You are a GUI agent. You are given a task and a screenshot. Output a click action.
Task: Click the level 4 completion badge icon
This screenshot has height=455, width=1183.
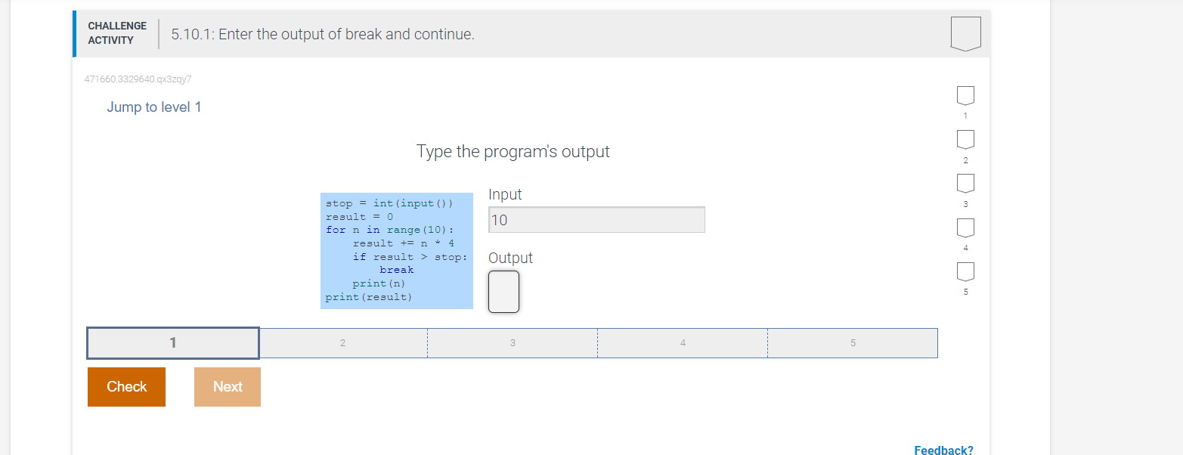[x=965, y=227]
